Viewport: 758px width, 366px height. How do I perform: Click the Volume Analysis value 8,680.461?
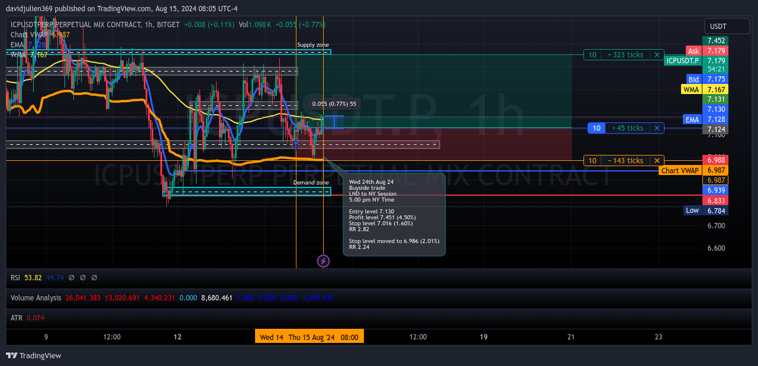pyautogui.click(x=218, y=298)
